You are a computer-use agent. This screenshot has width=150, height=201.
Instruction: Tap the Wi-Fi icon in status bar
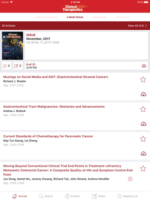[11, 2]
